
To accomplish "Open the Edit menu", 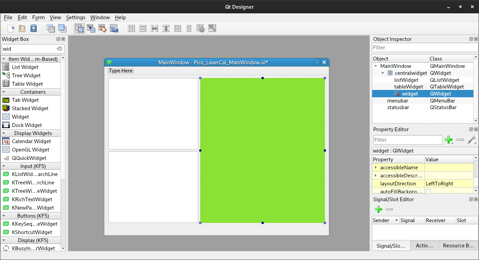I will click(x=22, y=17).
